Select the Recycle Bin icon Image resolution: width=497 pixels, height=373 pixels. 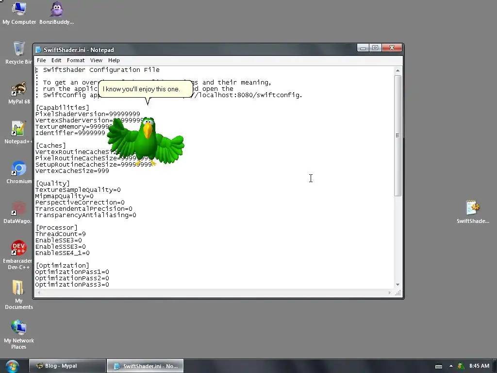[x=18, y=53]
